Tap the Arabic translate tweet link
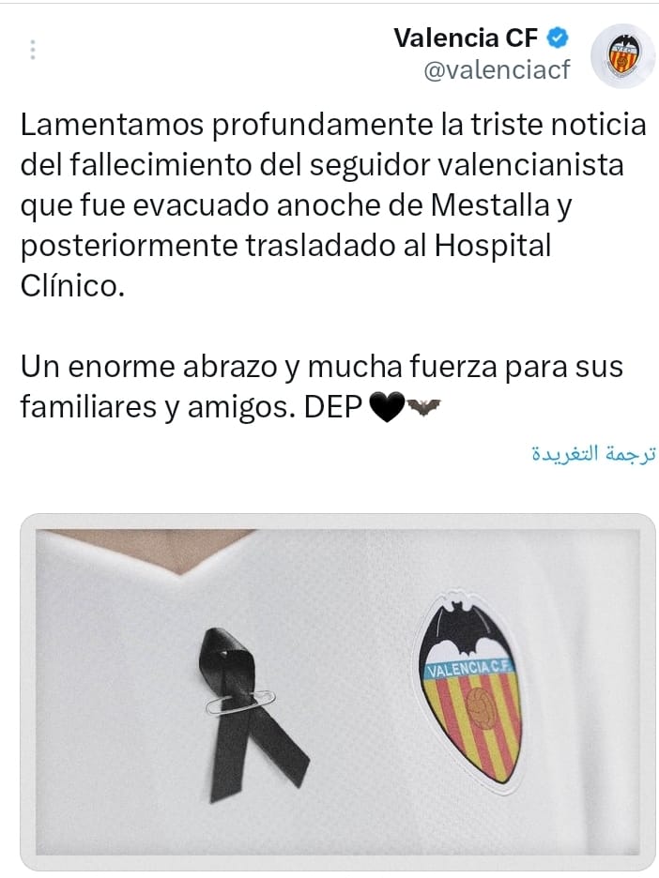Screen dimensions: 659x878 593,454
